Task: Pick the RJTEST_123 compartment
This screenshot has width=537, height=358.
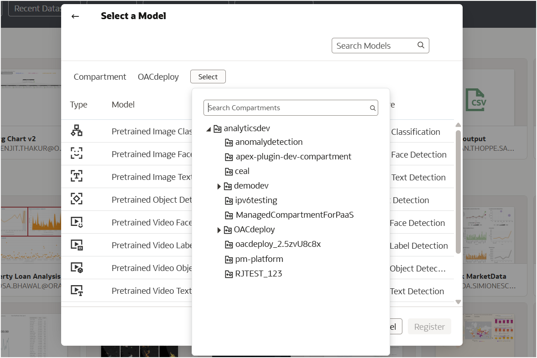Action: click(x=259, y=274)
